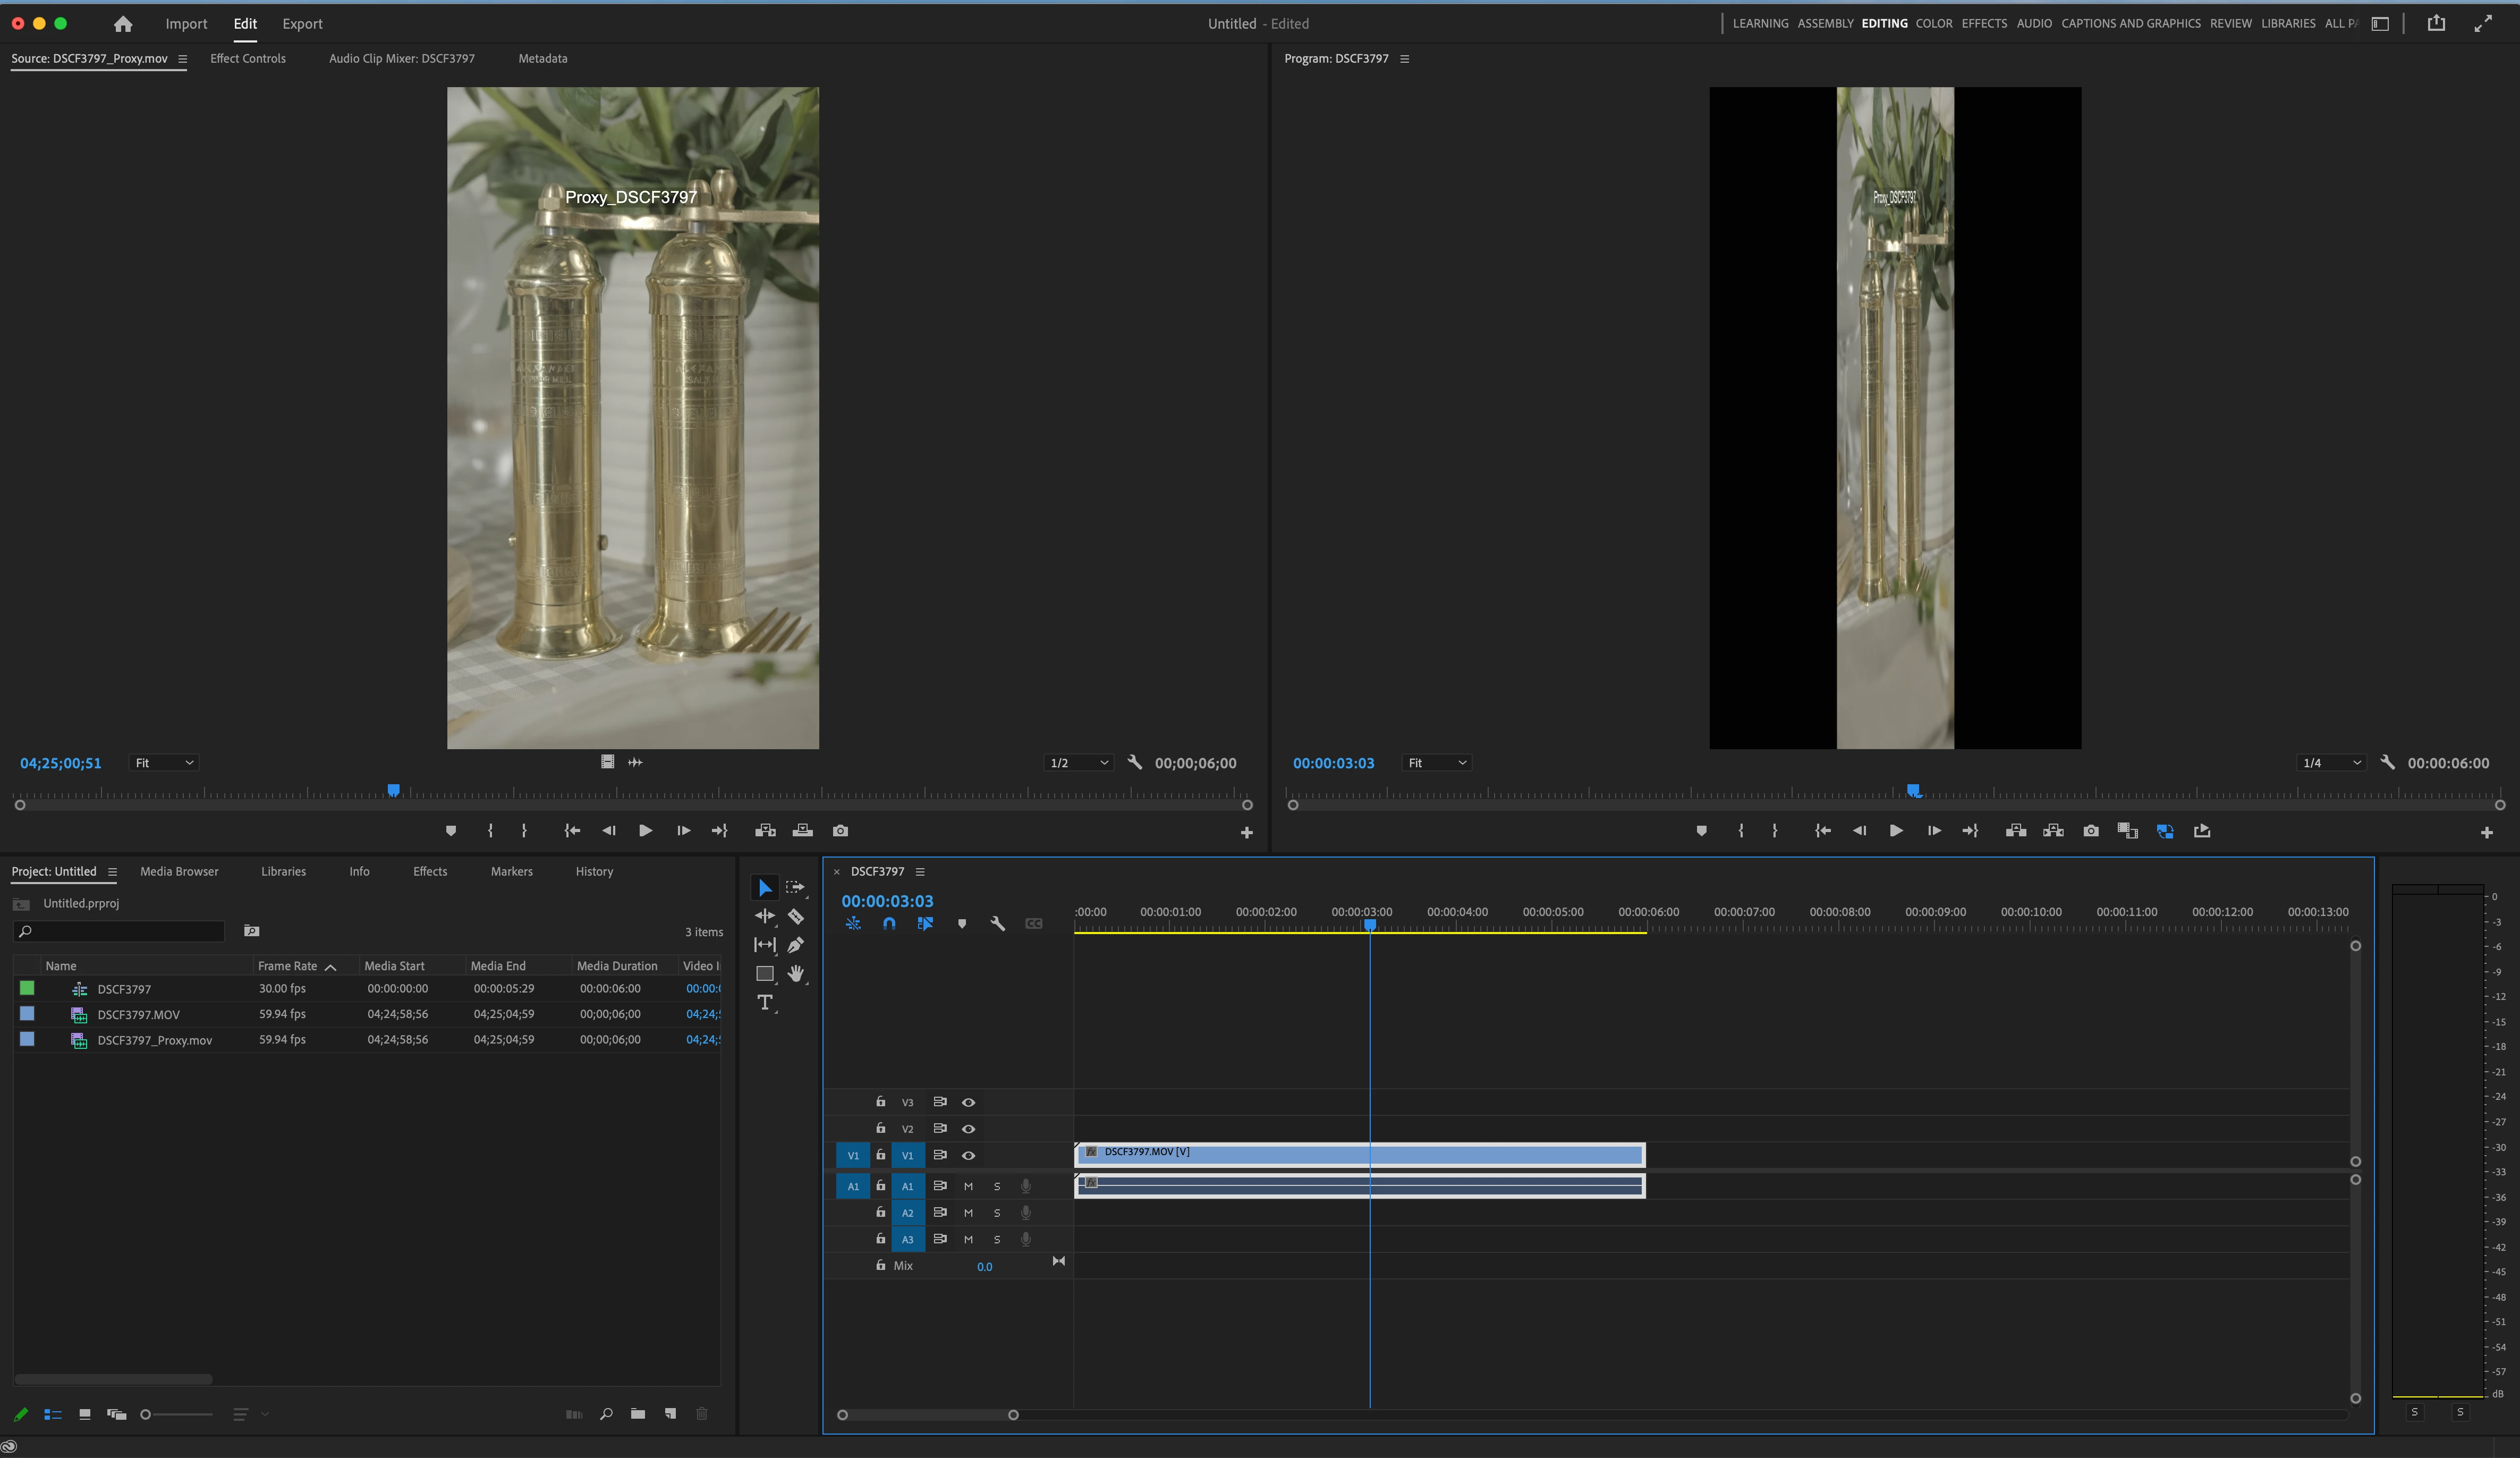2520x1458 pixels.
Task: Switch to the Effect Controls tab
Action: (x=248, y=59)
